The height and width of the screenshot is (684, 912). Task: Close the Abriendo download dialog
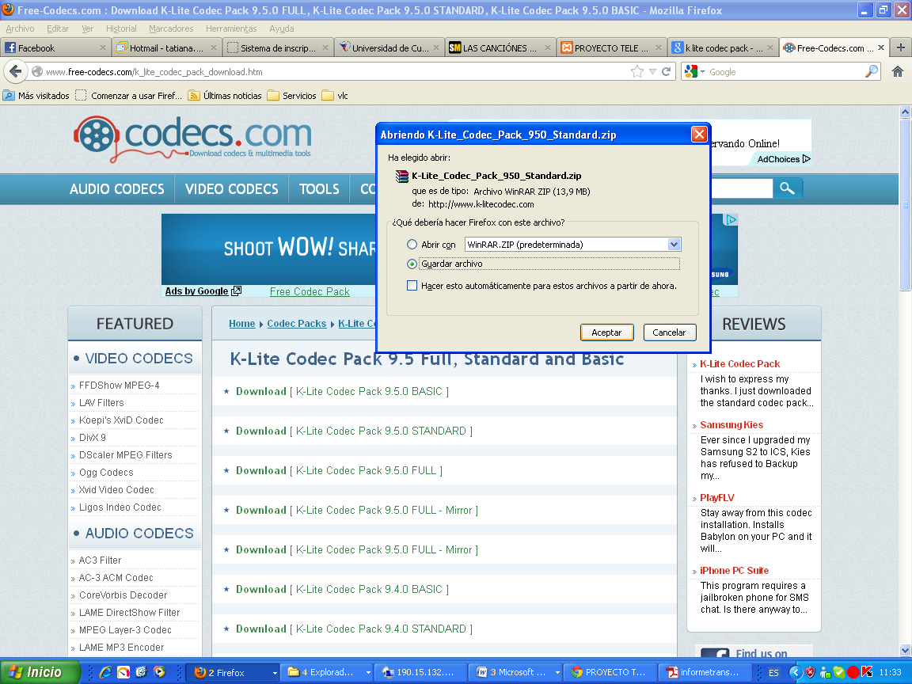point(699,135)
